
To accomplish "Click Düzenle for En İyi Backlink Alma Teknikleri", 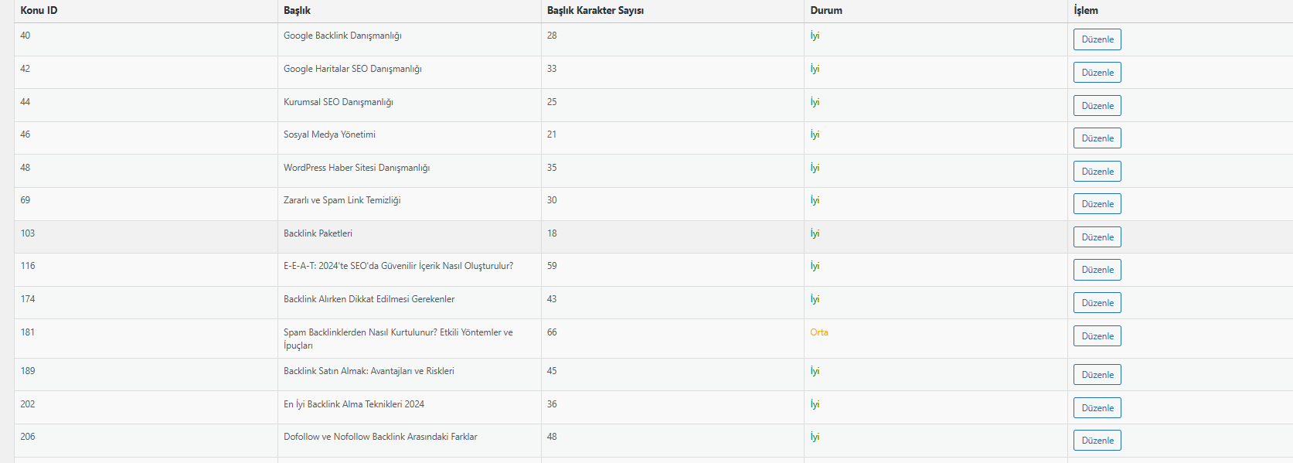I will click(x=1097, y=408).
